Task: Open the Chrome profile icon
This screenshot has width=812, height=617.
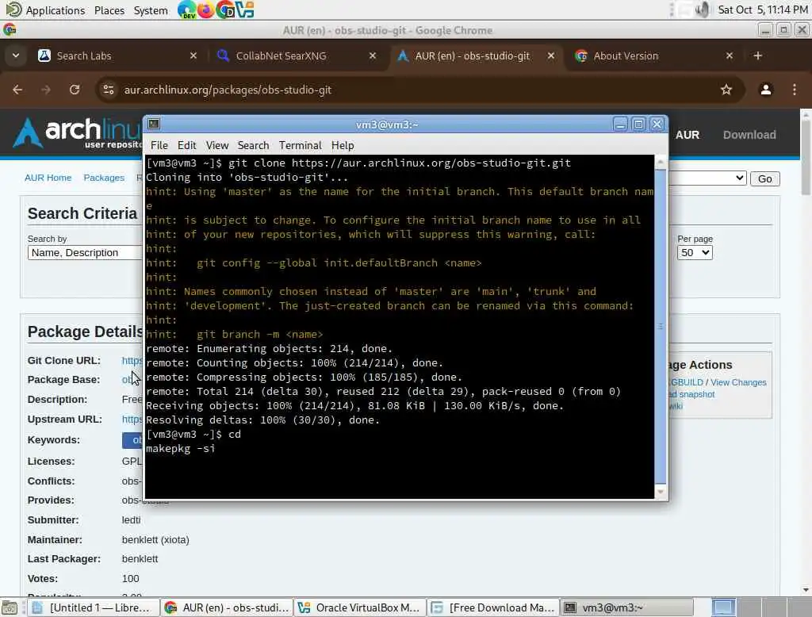Action: pyautogui.click(x=765, y=90)
